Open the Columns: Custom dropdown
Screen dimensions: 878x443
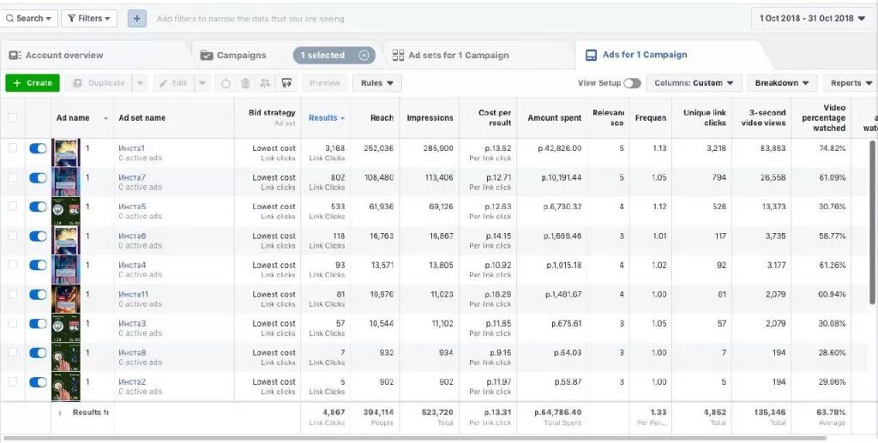694,83
